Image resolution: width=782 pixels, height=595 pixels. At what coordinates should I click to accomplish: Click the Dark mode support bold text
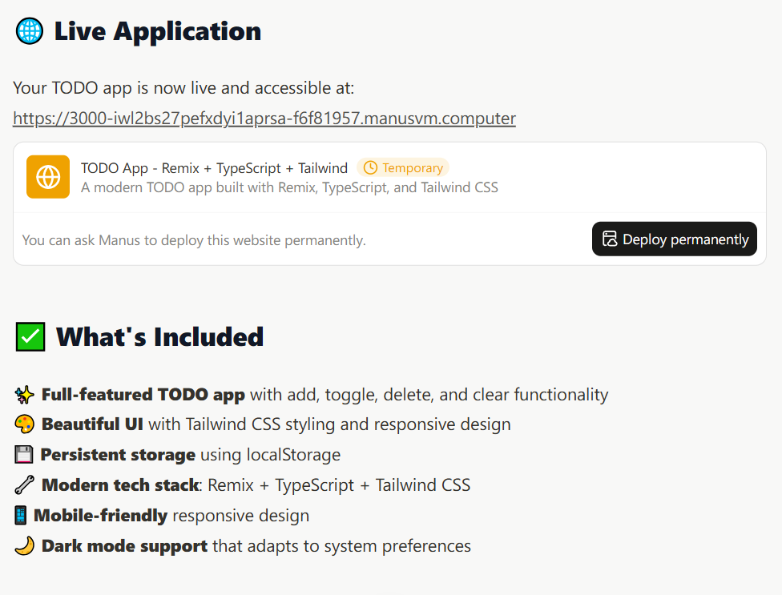coord(125,546)
